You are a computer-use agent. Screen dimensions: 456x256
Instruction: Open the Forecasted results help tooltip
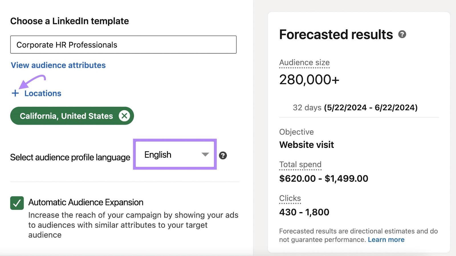coord(402,35)
